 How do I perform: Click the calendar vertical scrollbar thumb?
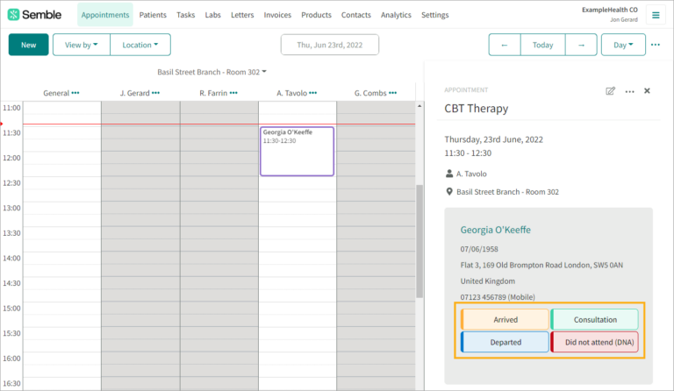(419, 241)
